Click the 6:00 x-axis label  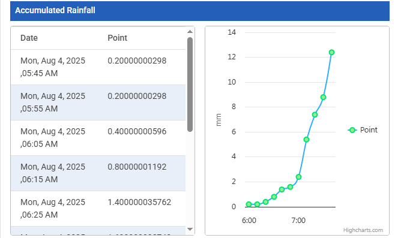pyautogui.click(x=249, y=221)
